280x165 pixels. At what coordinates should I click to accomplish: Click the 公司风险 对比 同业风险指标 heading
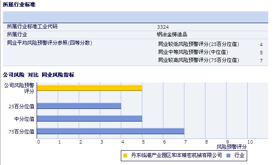coord(39,75)
